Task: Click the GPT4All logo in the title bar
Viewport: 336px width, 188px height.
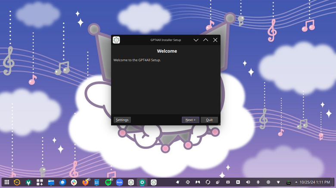Action: (116, 40)
